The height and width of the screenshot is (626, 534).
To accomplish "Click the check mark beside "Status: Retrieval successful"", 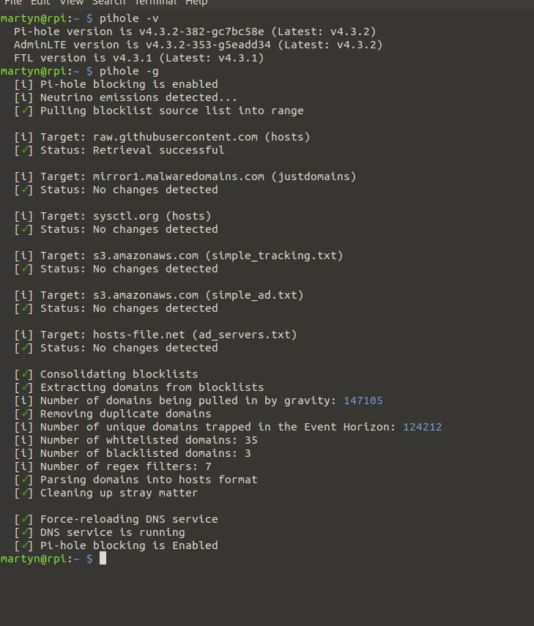I will (27, 150).
